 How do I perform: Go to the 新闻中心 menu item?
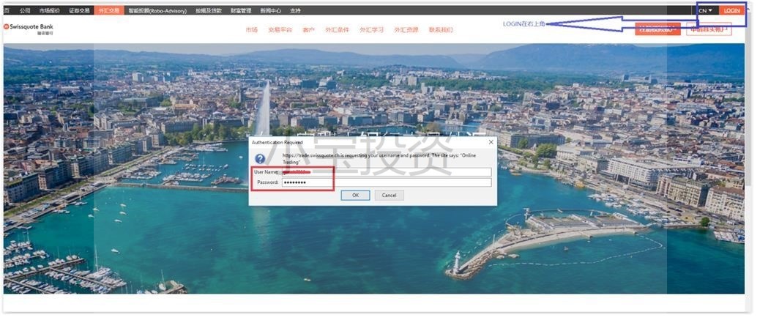click(270, 11)
